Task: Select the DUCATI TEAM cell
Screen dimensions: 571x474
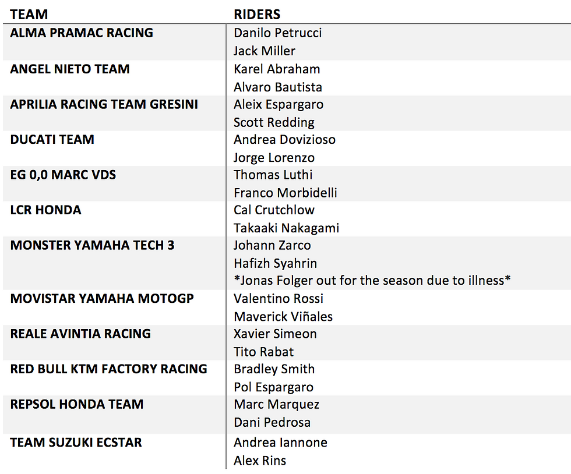Action: 52,139
